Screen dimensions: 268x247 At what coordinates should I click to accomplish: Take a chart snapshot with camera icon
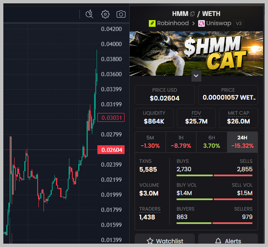click(121, 14)
